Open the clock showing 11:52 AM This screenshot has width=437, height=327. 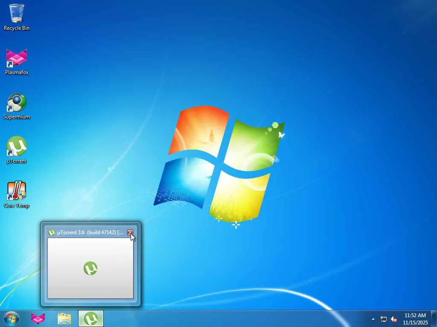[x=415, y=318]
